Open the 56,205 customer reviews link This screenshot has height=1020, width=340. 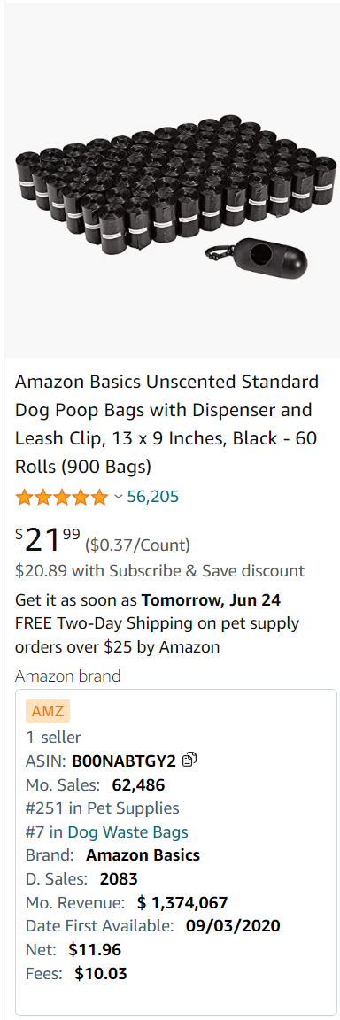[x=153, y=497]
